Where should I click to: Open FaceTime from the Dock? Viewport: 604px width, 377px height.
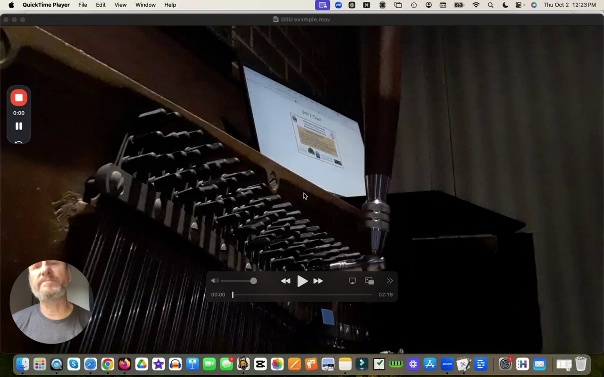pos(210,364)
